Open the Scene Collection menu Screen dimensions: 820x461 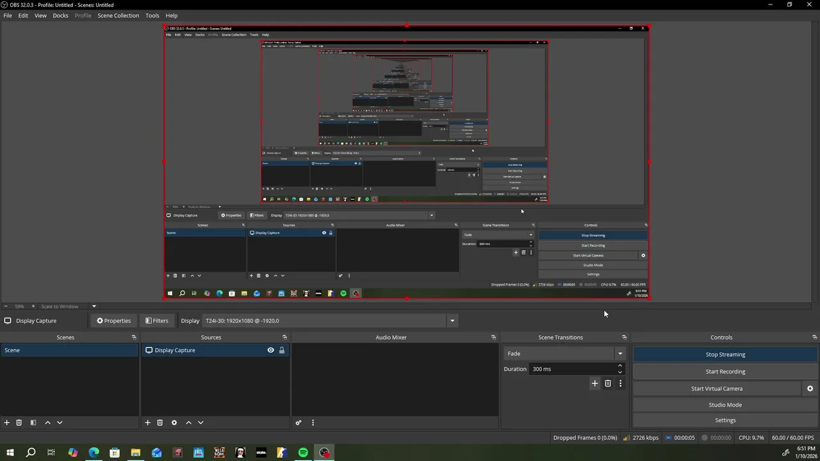[118, 15]
